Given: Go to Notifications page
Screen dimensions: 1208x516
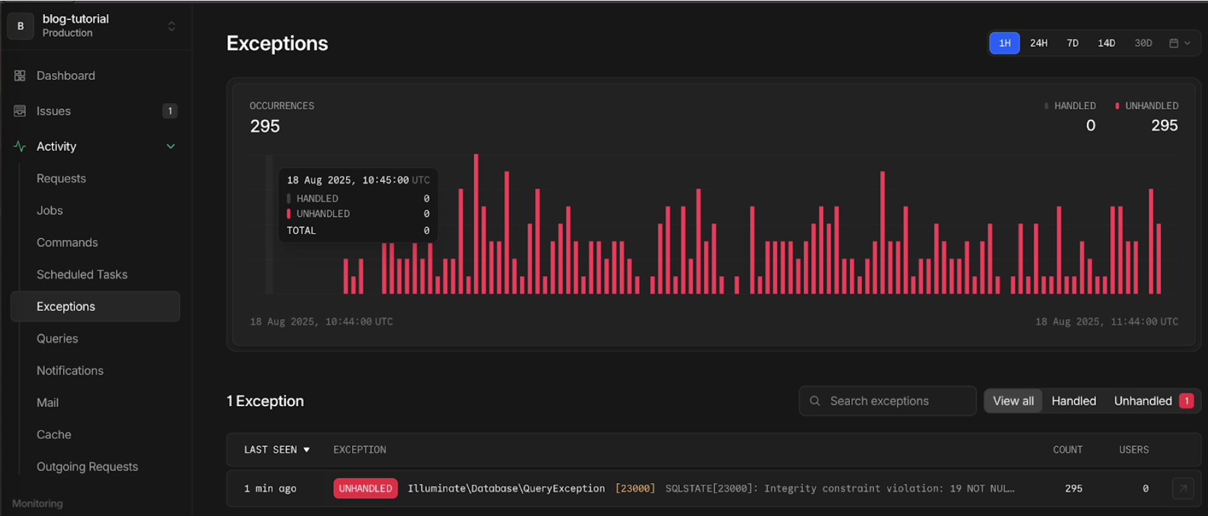Looking at the screenshot, I should [70, 371].
